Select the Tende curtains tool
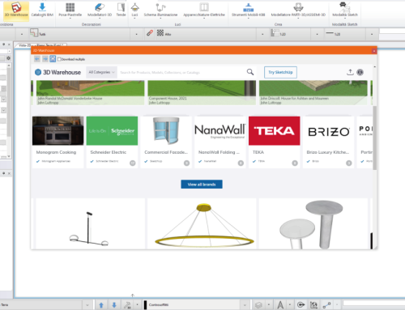The width and height of the screenshot is (405, 310). click(x=121, y=10)
